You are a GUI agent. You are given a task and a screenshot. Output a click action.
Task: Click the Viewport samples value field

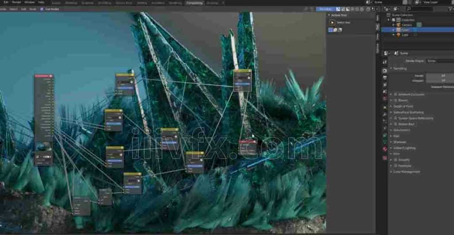440,81
